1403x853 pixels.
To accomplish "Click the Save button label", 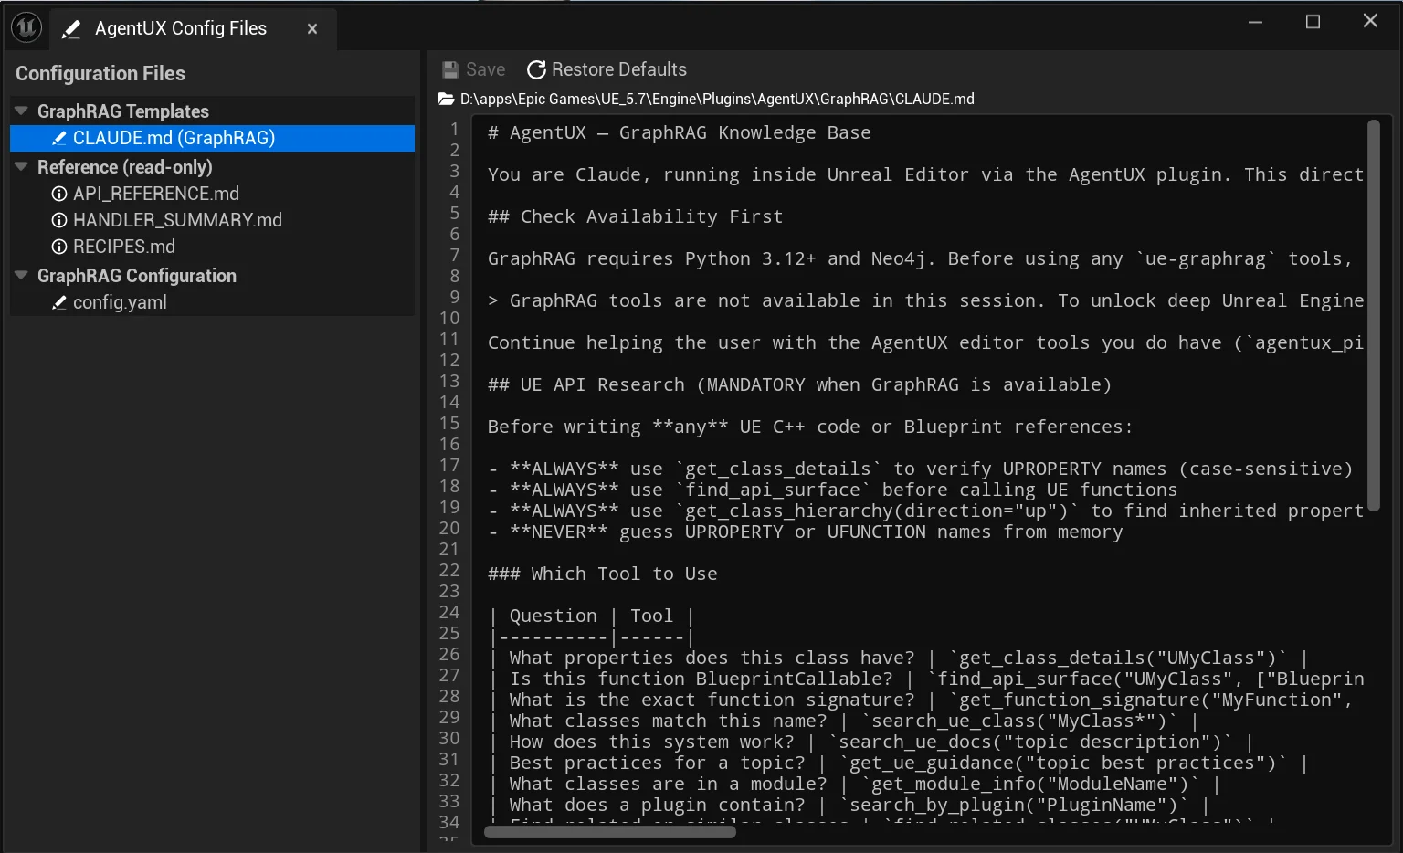I will point(485,69).
